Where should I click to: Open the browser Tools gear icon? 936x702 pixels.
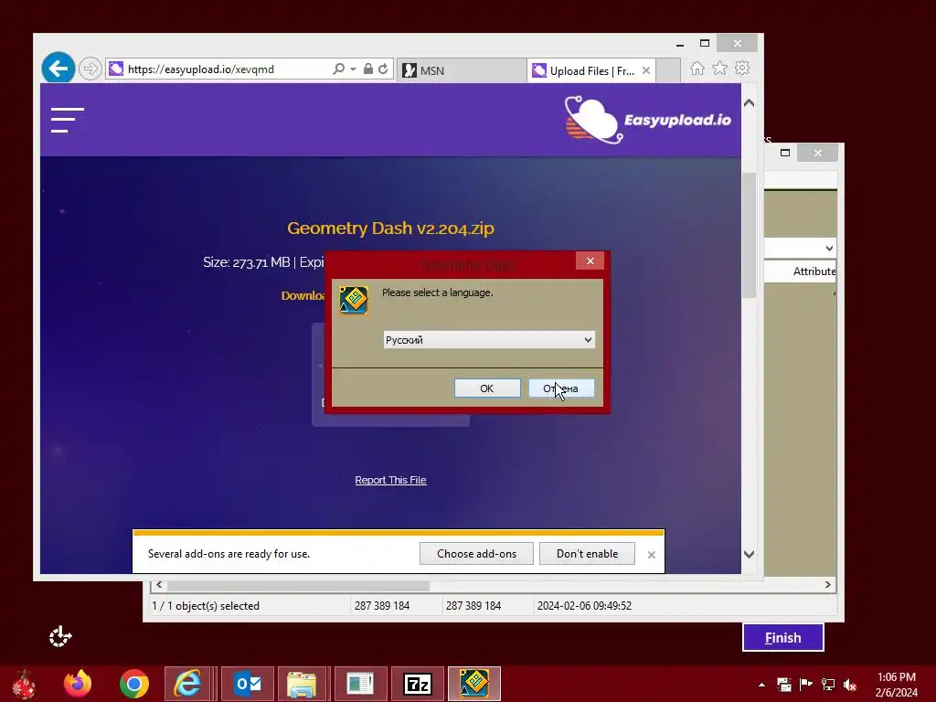point(742,68)
